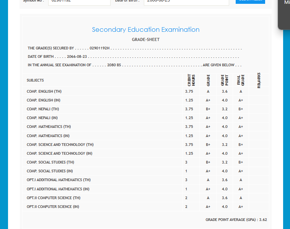Select the SUBJECTS column header
This screenshot has height=229, width=290.
pos(35,80)
